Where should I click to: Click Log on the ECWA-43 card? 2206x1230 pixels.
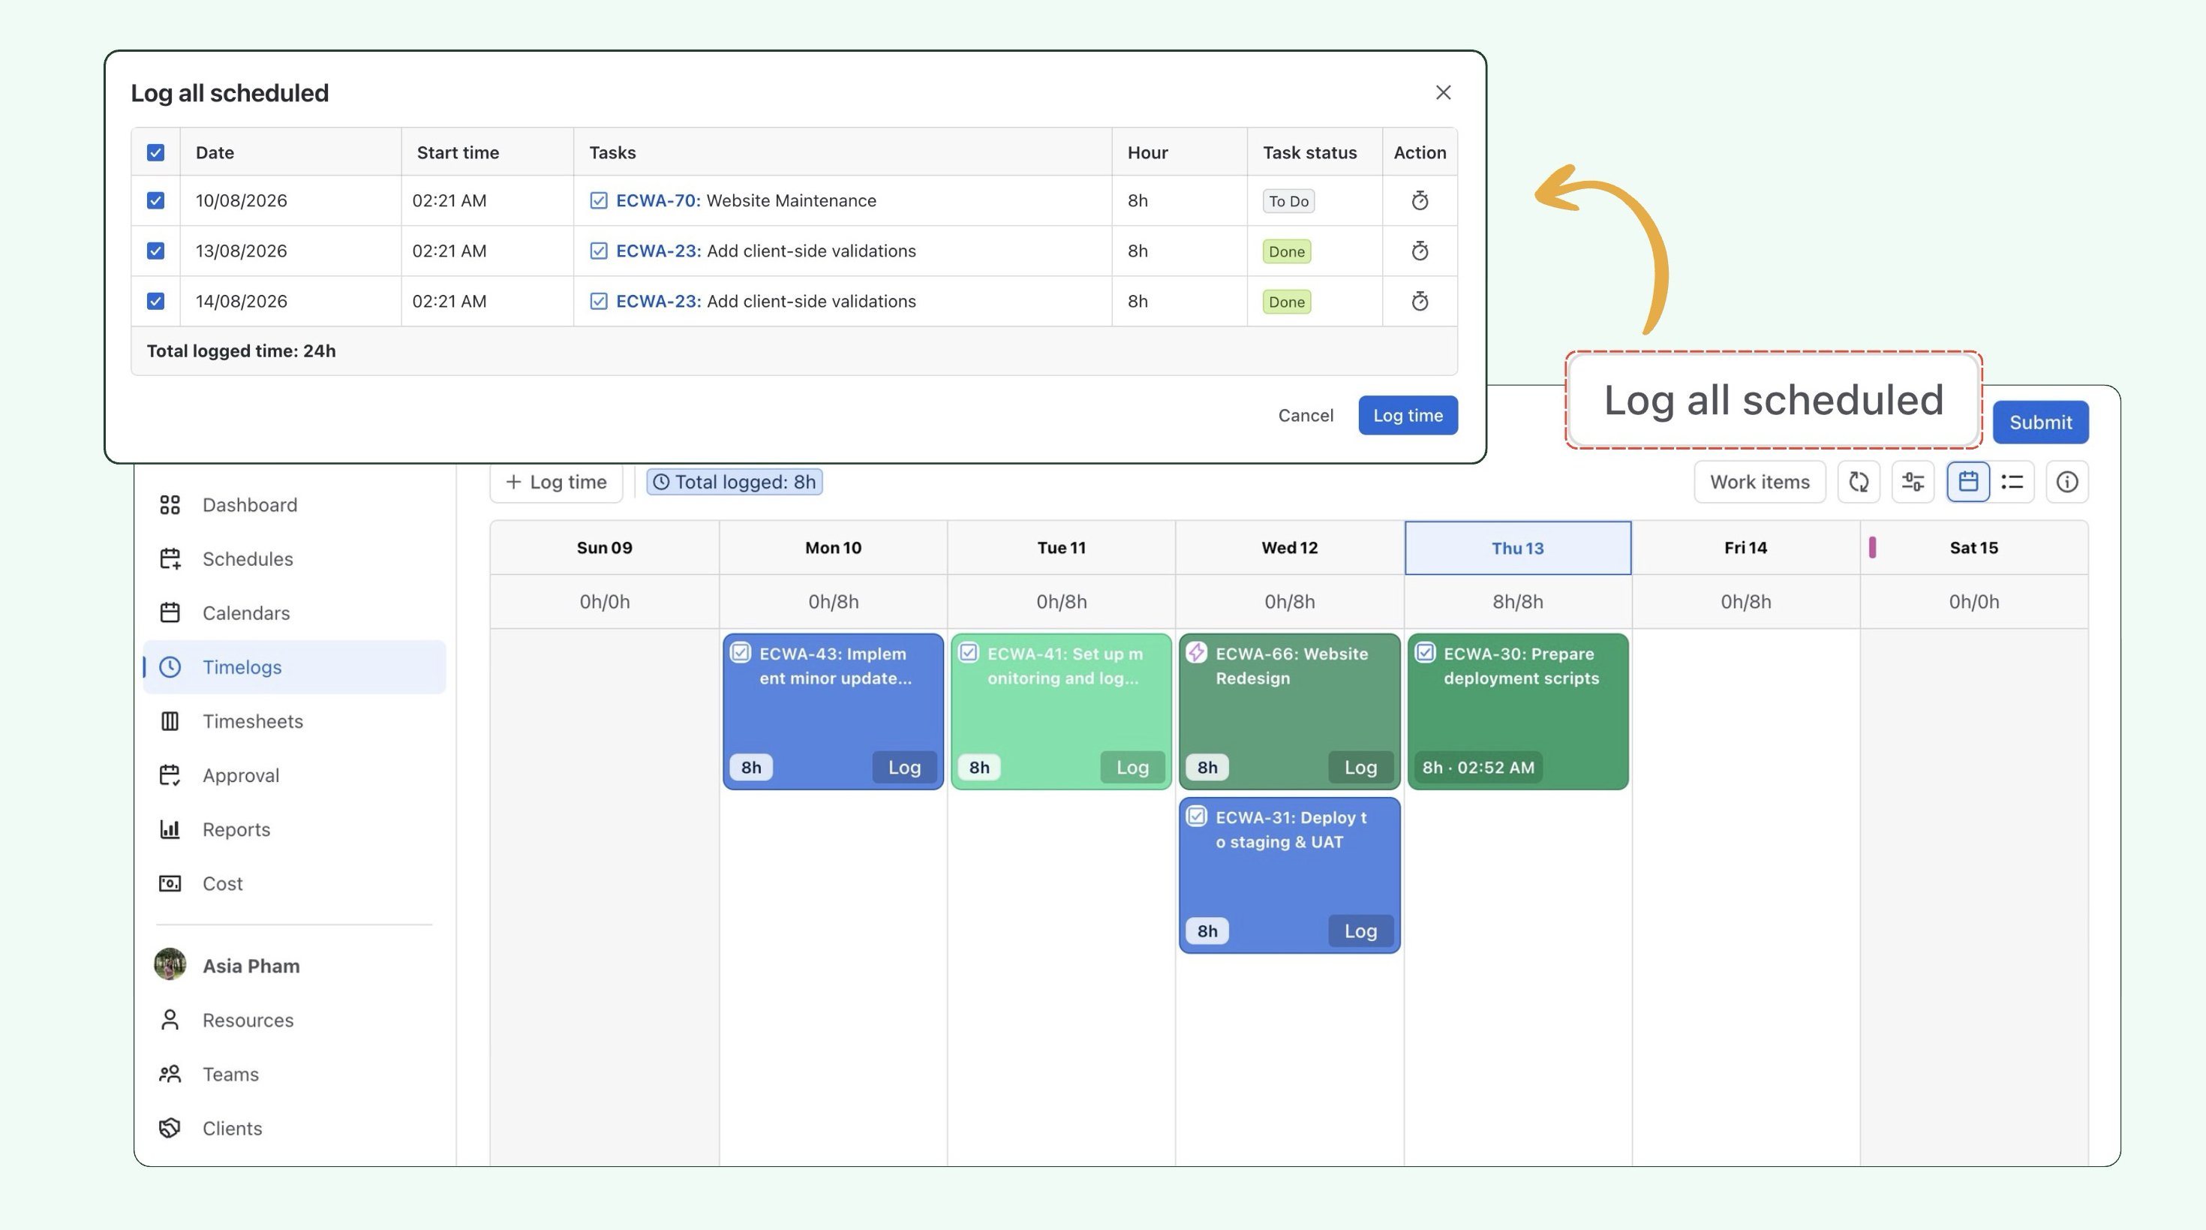pos(903,768)
